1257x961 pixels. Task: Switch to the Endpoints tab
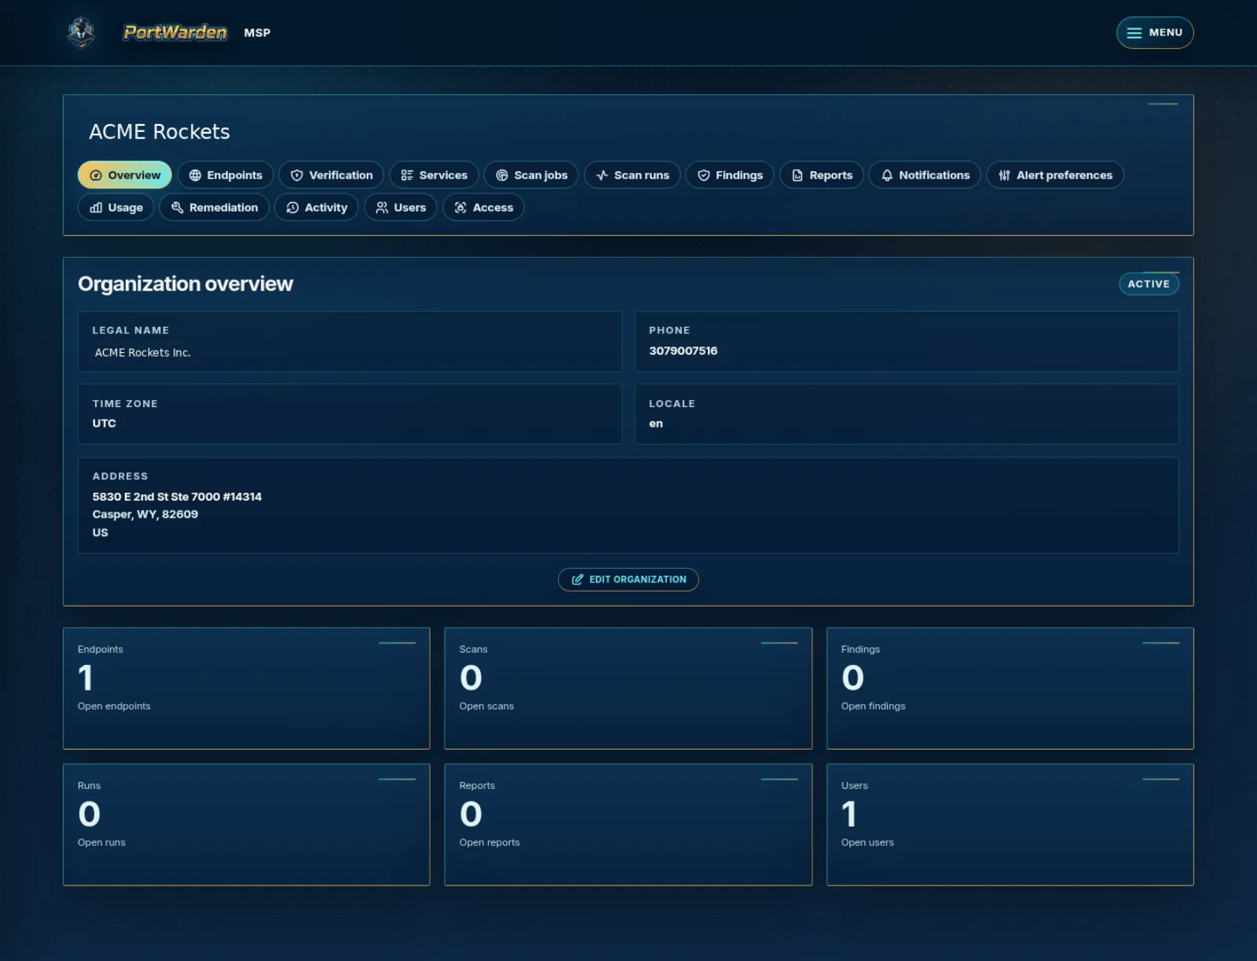225,175
